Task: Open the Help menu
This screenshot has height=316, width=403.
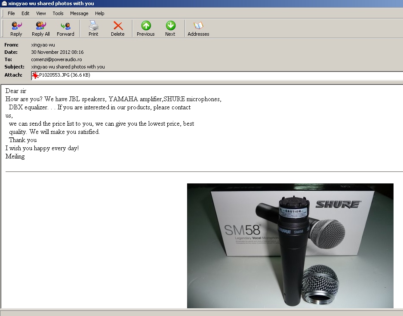Action: click(x=99, y=13)
